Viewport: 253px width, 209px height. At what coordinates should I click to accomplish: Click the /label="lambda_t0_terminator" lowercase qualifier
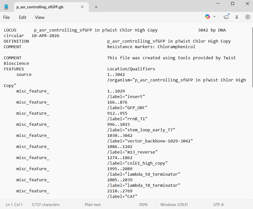pyautogui.click(x=144, y=174)
